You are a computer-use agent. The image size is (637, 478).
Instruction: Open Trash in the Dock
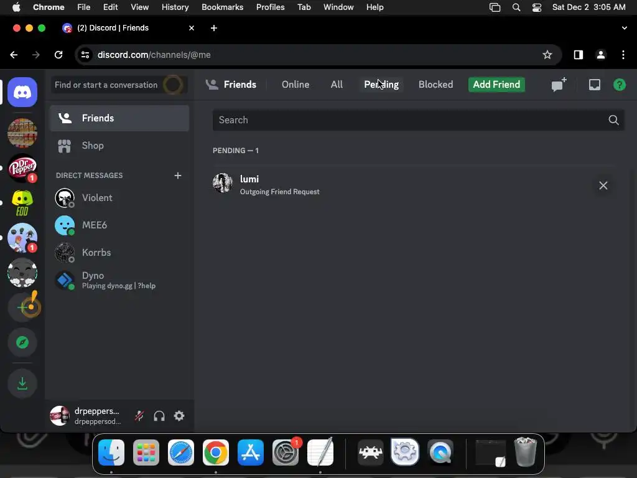(525, 452)
